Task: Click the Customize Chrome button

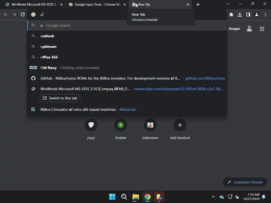Action: click(245, 182)
